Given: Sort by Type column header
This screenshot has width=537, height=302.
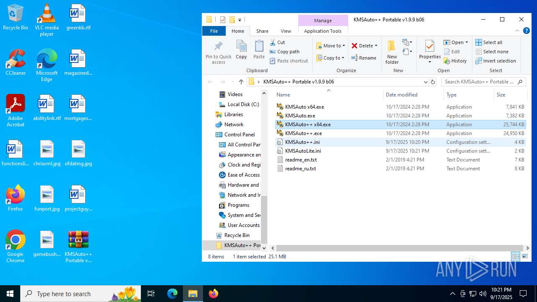Looking at the screenshot, I should click(x=468, y=95).
